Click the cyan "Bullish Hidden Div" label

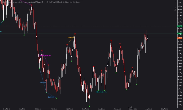coord(101,92)
